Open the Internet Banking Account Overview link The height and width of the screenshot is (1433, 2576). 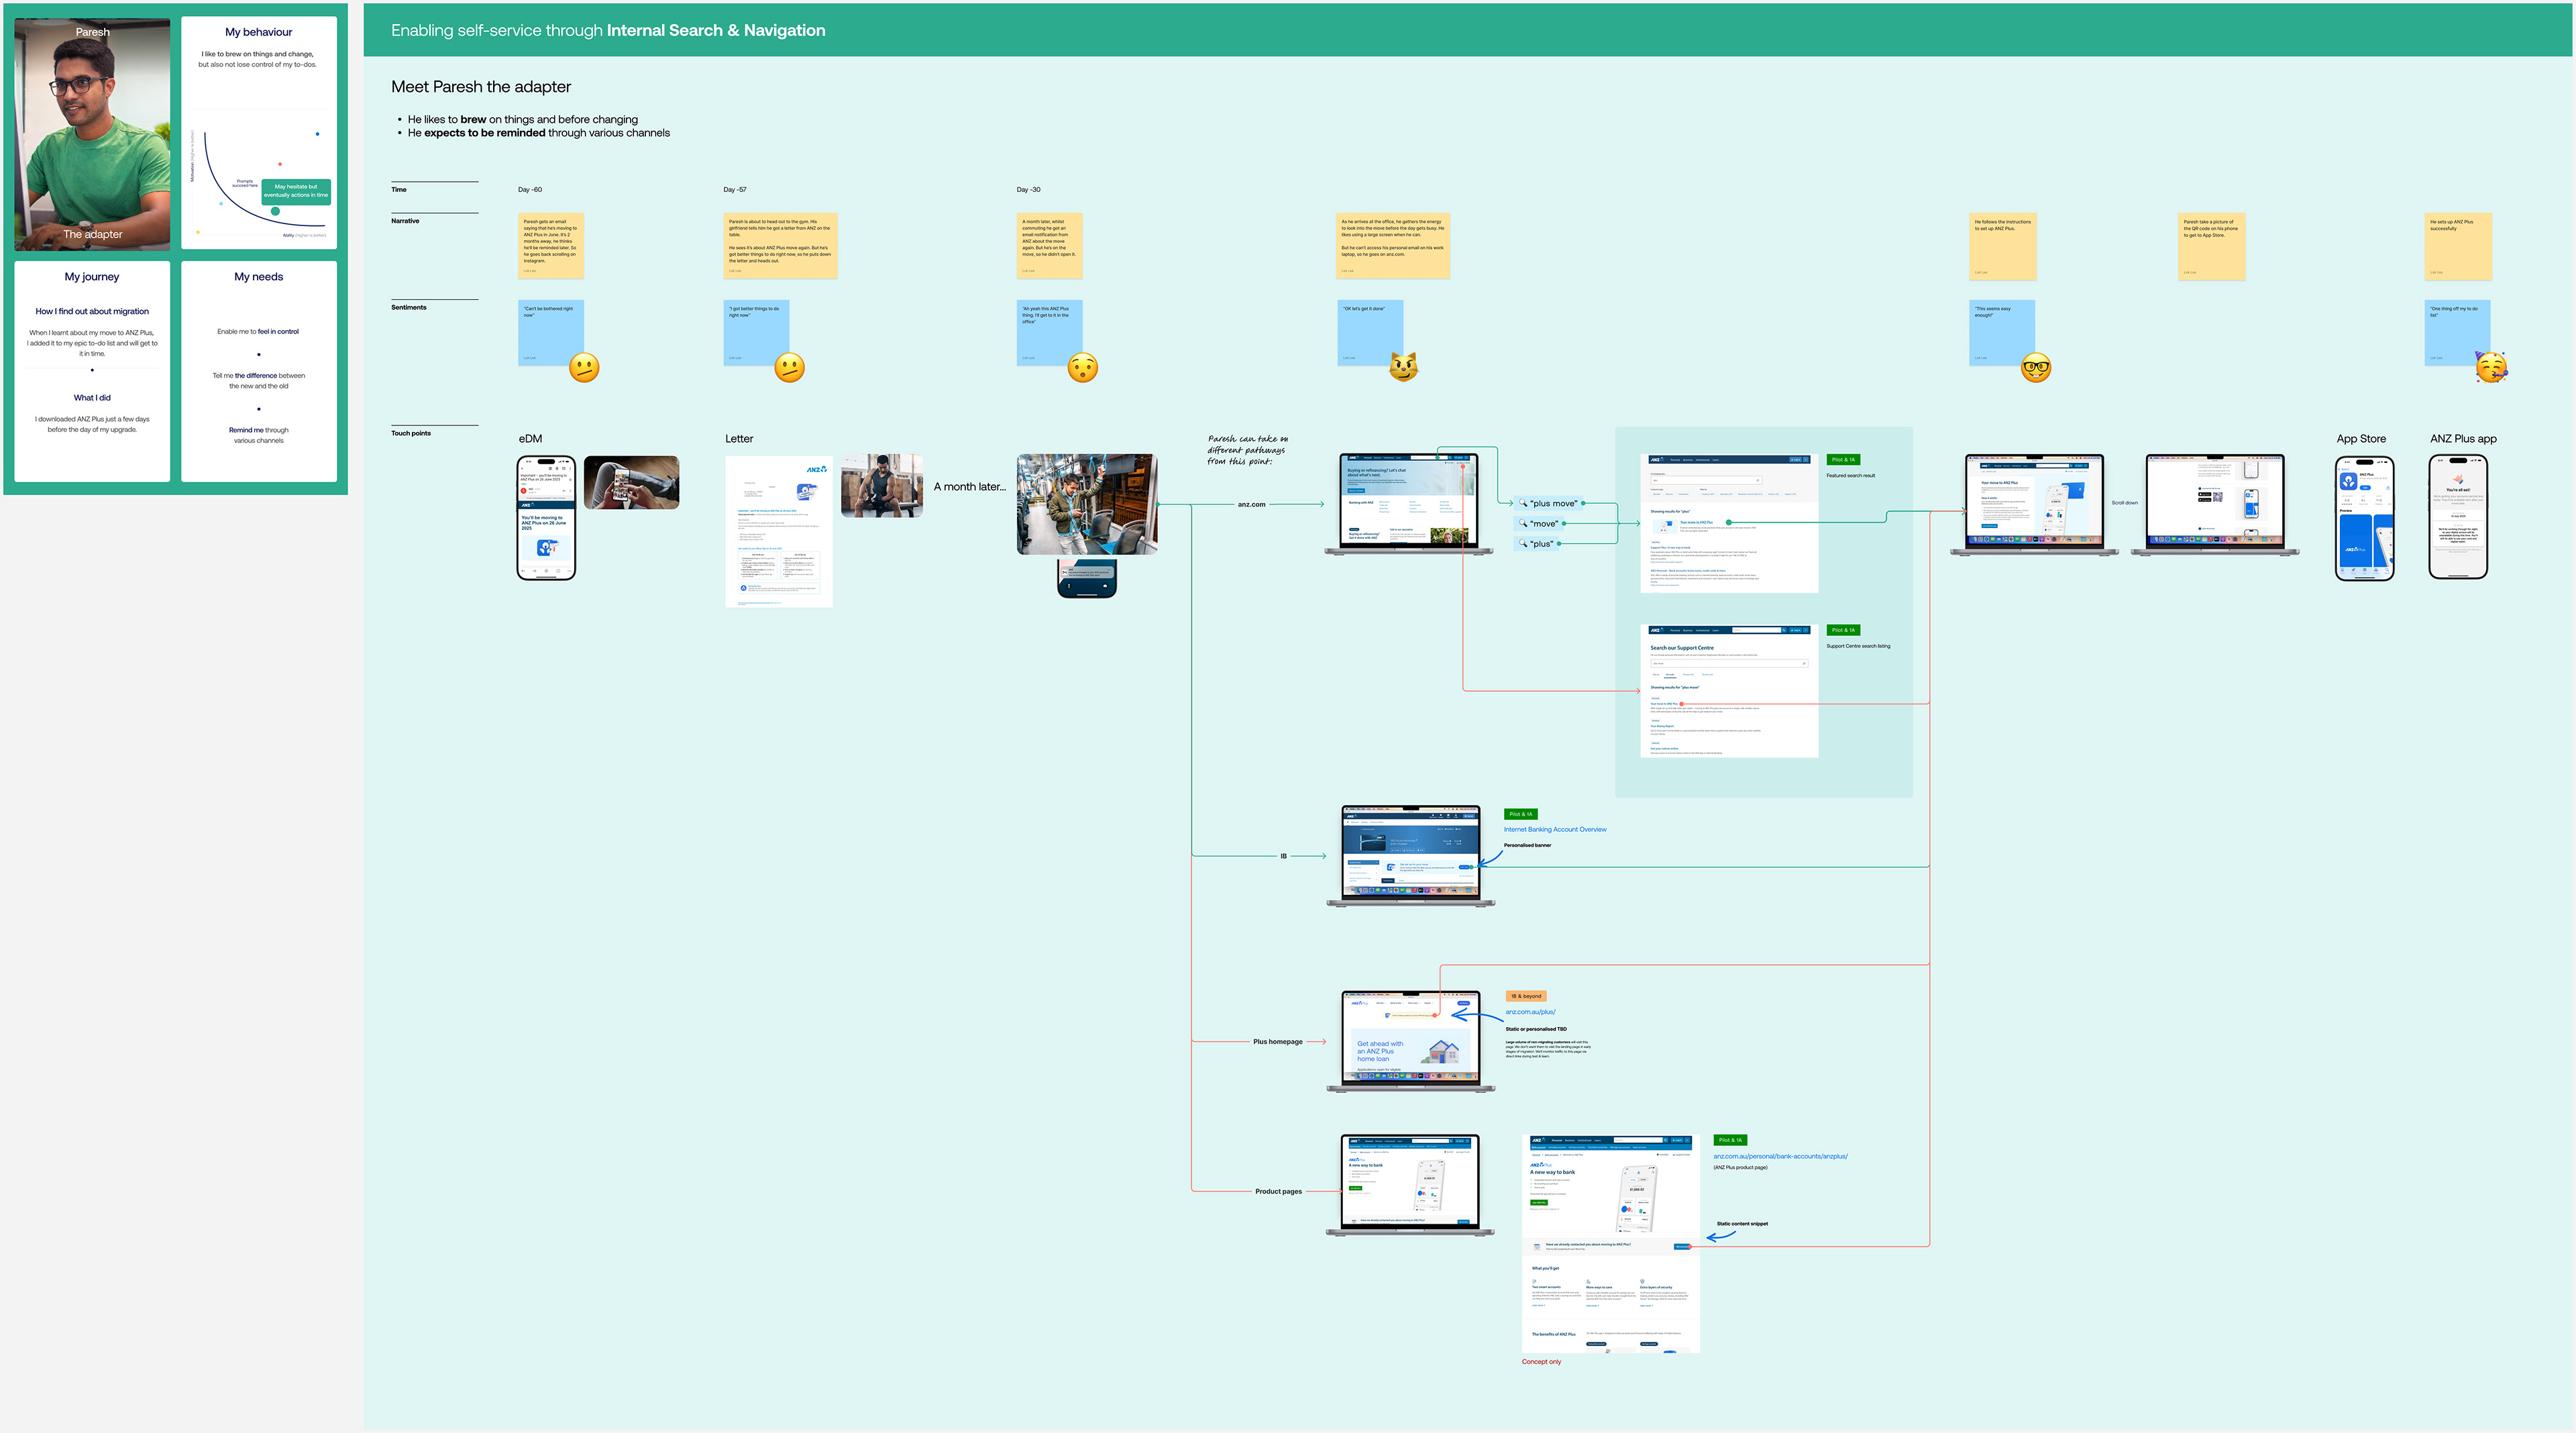[x=1555, y=829]
